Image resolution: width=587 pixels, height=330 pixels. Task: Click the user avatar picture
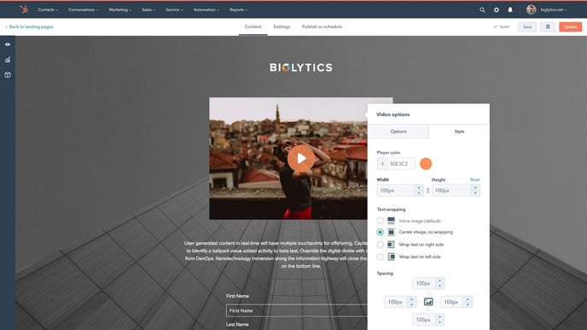(x=531, y=9)
